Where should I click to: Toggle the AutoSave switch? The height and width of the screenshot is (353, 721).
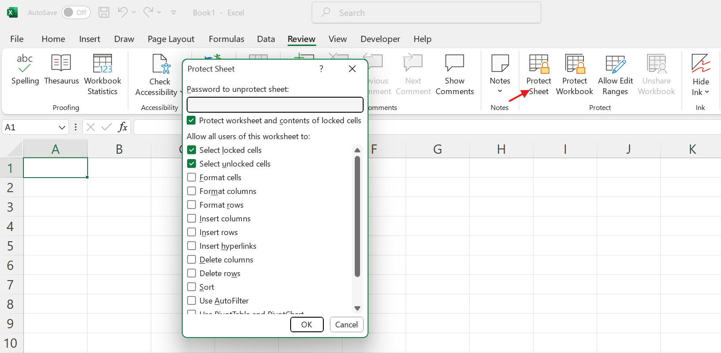76,12
